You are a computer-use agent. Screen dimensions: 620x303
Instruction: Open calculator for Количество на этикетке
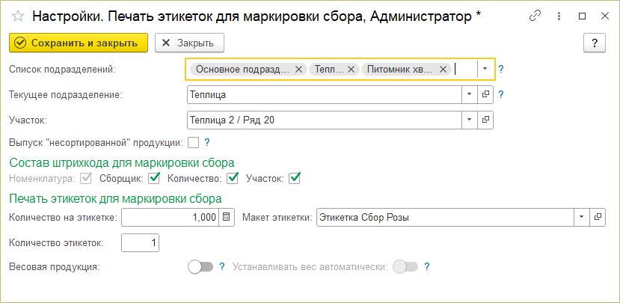pyautogui.click(x=226, y=217)
